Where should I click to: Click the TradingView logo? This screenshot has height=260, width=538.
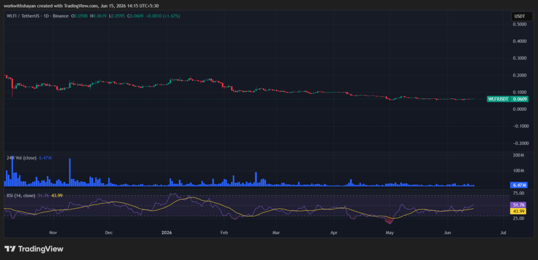tap(34, 249)
